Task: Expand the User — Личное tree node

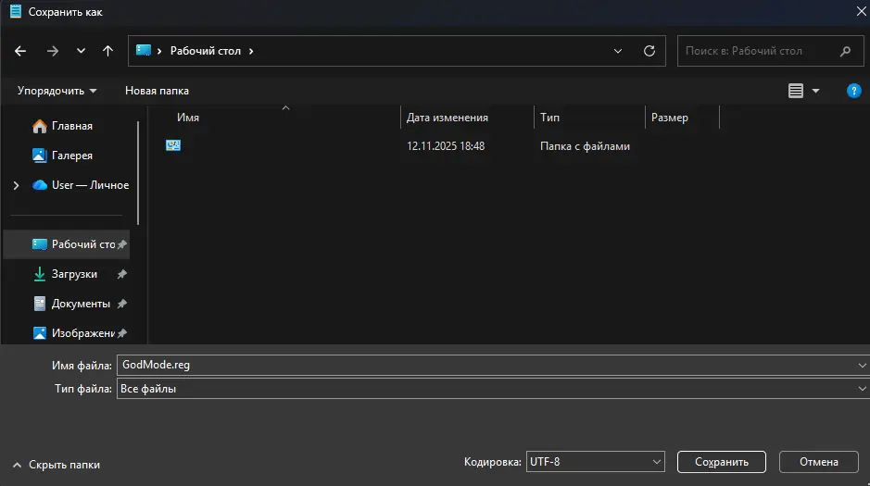Action: click(x=16, y=185)
